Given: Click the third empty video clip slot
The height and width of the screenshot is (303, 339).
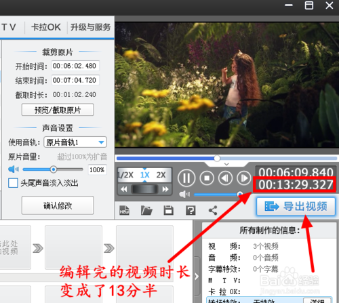Looking at the screenshot, I should [x=144, y=247].
